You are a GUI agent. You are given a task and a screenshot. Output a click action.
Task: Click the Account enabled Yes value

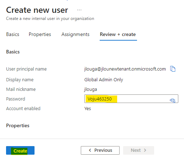pyautogui.click(x=88, y=108)
